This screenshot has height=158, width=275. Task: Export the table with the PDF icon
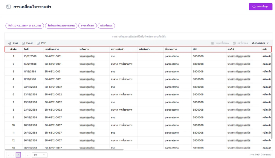pos(38,43)
